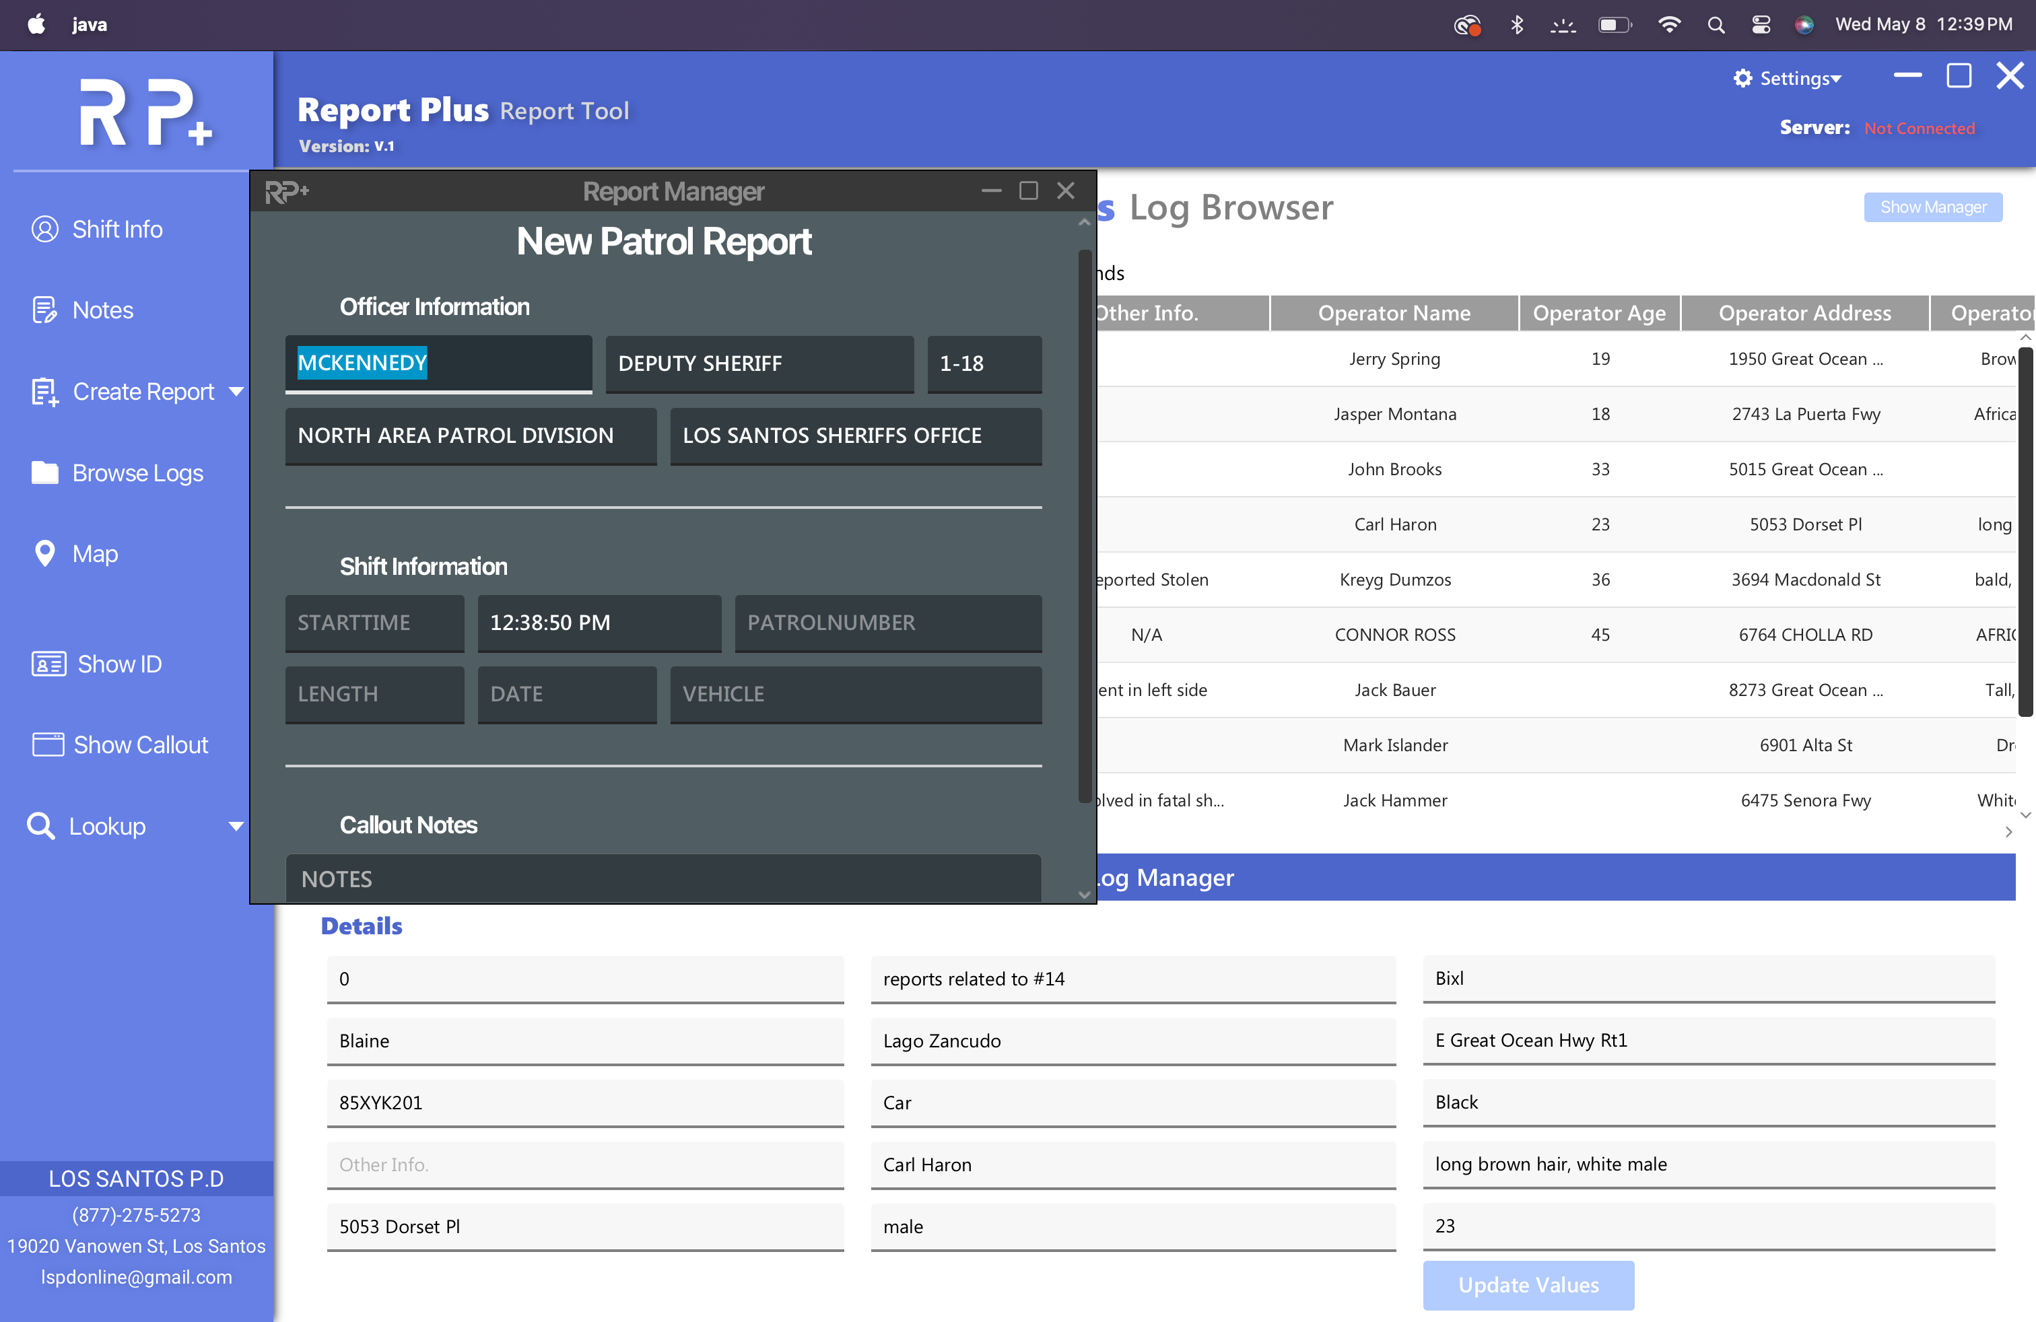Open macOS Spotlight search icon
This screenshot has width=2036, height=1322.
pos(1716,24)
